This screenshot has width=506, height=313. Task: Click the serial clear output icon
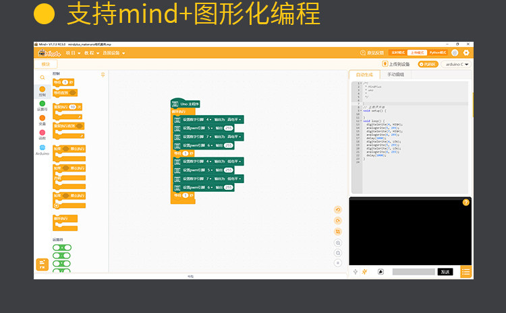coord(381,272)
